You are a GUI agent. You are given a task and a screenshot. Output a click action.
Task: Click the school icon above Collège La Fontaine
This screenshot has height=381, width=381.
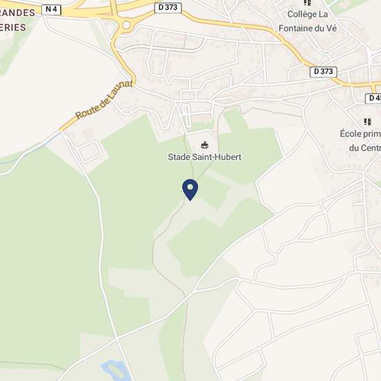(308, 3)
